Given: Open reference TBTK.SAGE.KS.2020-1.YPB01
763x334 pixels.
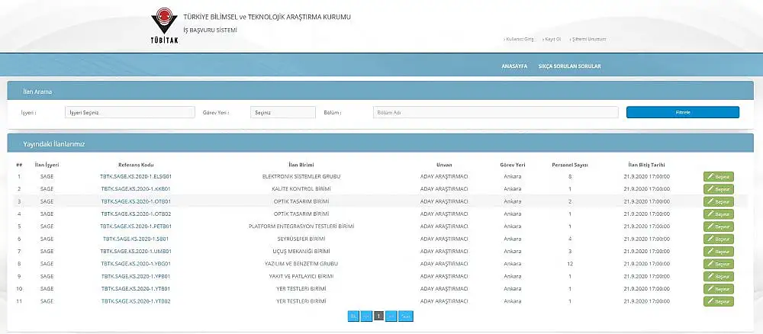Looking at the screenshot, I should (136, 277).
